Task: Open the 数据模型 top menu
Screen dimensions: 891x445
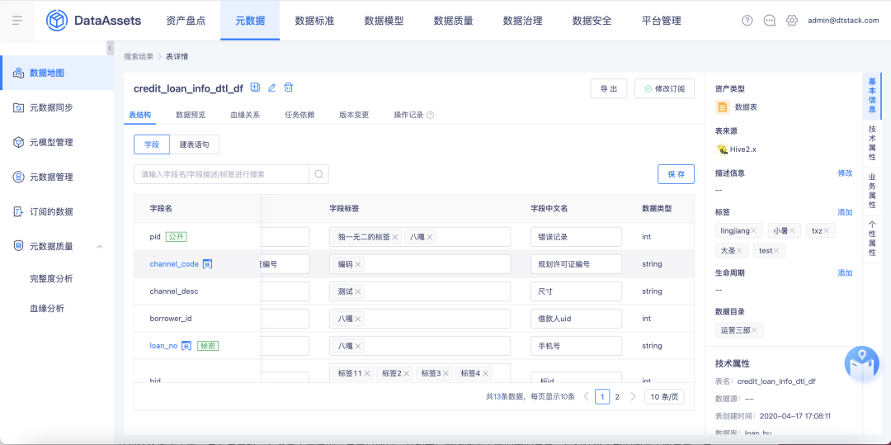Action: 384,21
